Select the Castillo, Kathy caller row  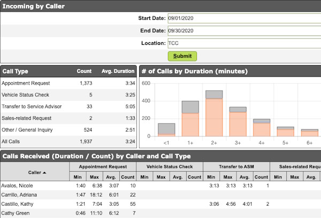(x=19, y=204)
